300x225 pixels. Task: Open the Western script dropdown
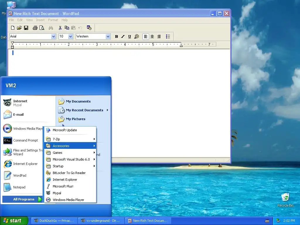108,36
